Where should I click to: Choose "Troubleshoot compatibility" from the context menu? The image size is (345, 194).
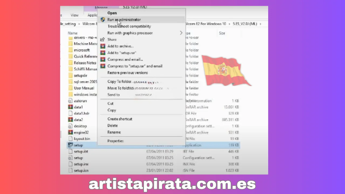(129, 26)
